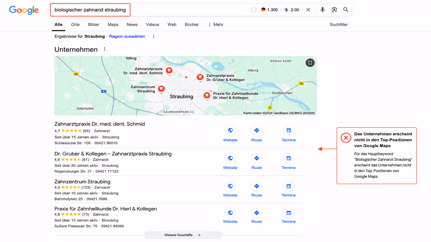Open the Bücher tab

click(x=192, y=24)
